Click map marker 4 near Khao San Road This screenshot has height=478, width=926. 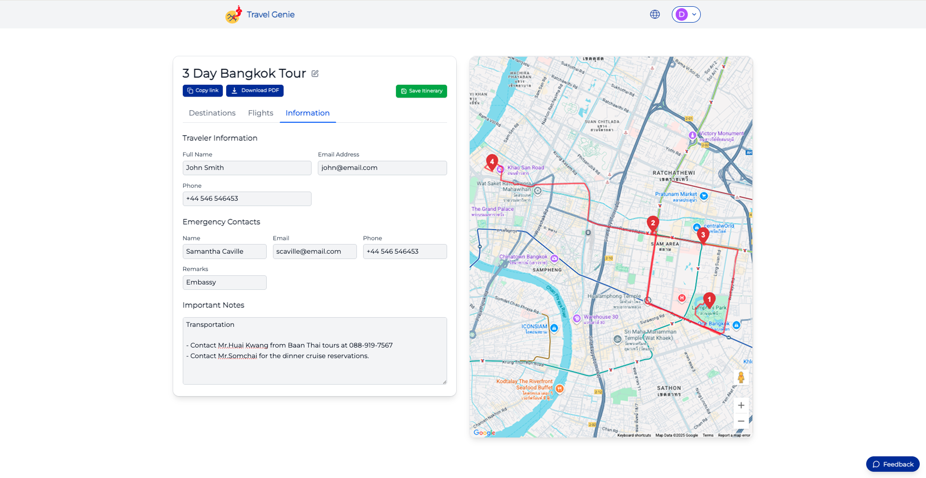coord(491,162)
